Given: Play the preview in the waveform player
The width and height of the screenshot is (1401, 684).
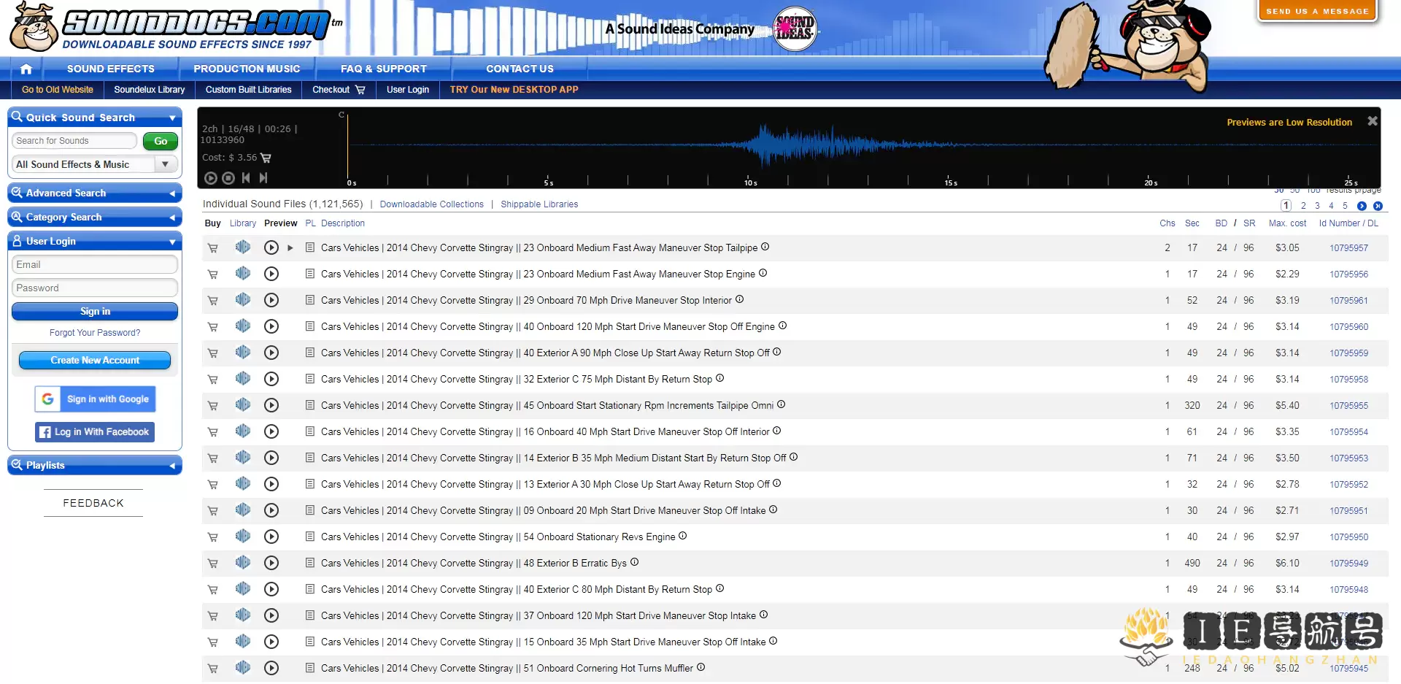Looking at the screenshot, I should click(x=211, y=178).
